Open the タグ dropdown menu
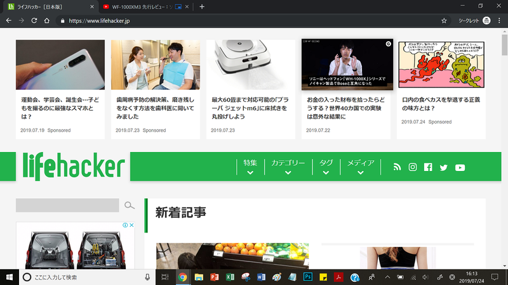The image size is (508, 285). [326, 167]
